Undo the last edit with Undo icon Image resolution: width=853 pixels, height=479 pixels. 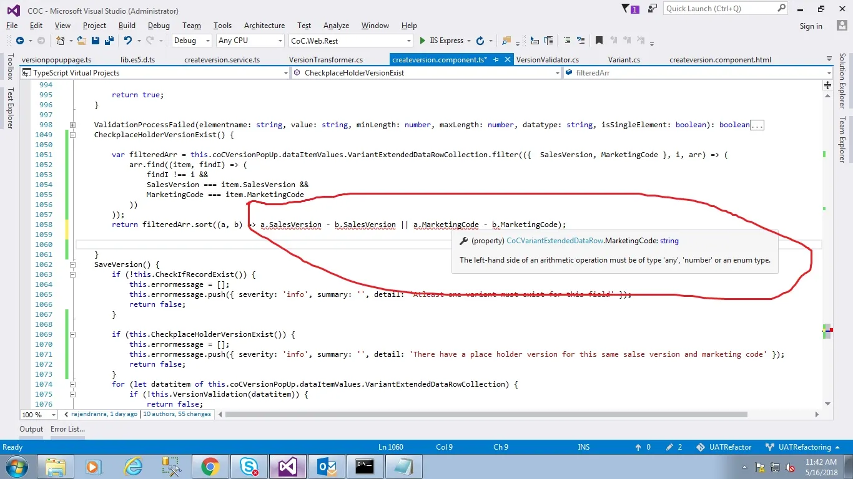click(x=128, y=41)
